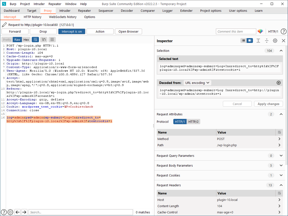Click Apply changes in Inspector
This screenshot has width=288, height=216.
click(268, 104)
